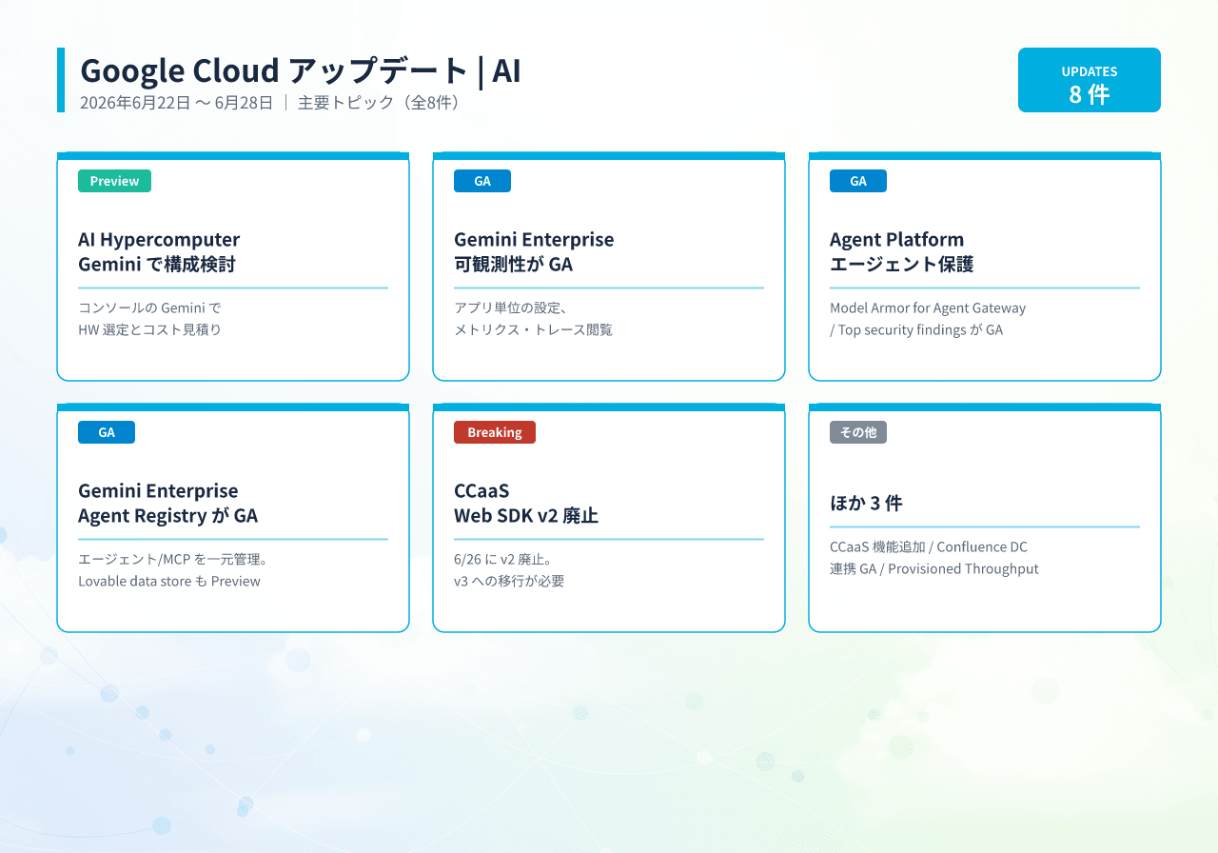
Task: Click description アプリ単位の設定、メトリクス・トレース閲覧
Action: [534, 319]
